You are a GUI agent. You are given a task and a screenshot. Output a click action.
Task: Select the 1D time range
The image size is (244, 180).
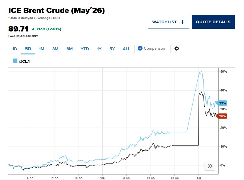(15, 49)
